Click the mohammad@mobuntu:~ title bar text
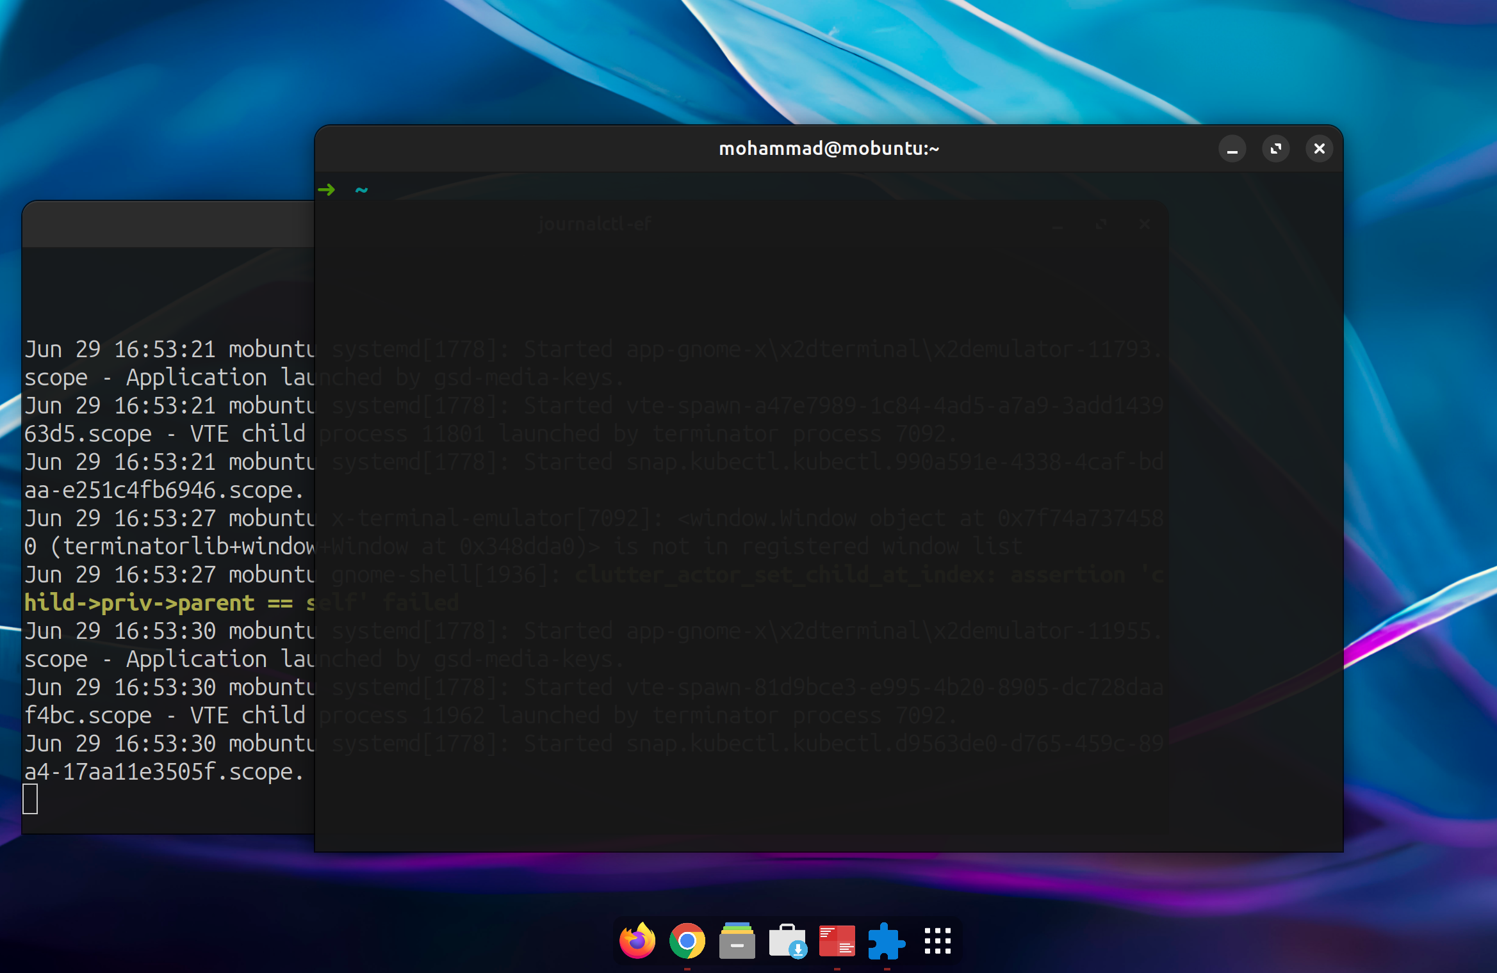Screen dimensions: 1497x973 [x=828, y=149]
